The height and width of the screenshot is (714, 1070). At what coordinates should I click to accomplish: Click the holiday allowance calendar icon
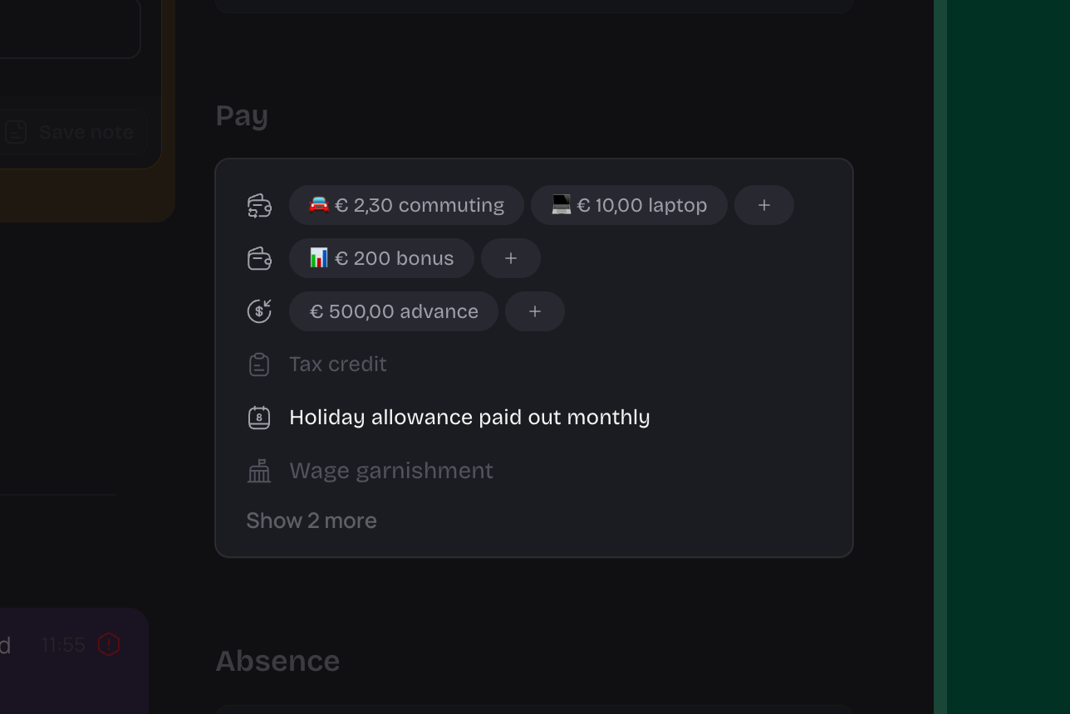259,418
